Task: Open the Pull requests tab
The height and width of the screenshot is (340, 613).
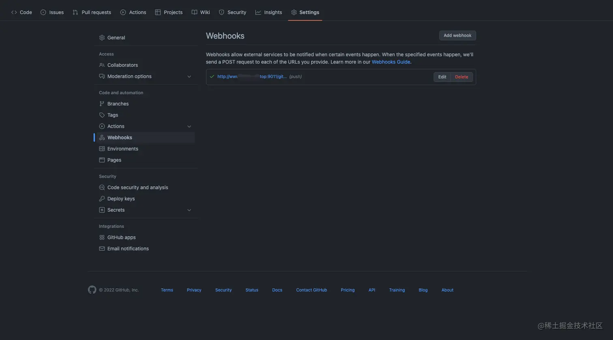Action: click(92, 12)
